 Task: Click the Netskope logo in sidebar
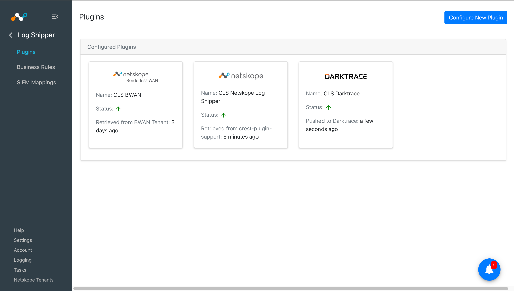click(x=19, y=17)
